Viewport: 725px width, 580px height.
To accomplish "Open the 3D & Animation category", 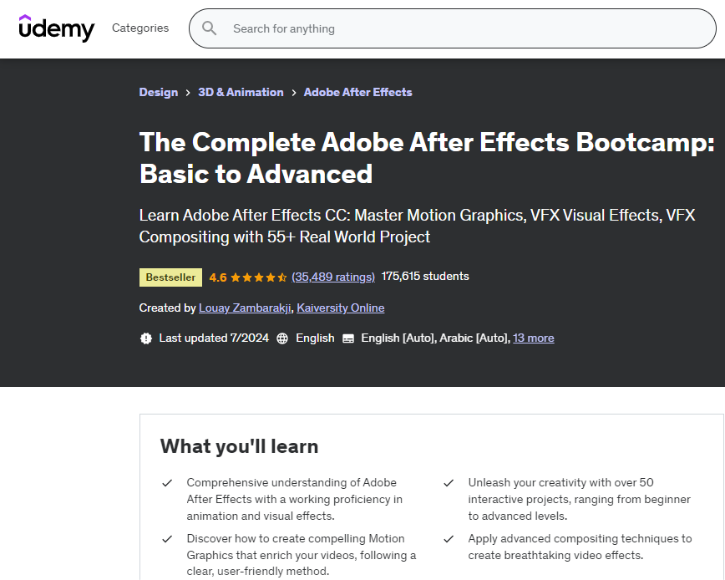I will pyautogui.click(x=241, y=92).
